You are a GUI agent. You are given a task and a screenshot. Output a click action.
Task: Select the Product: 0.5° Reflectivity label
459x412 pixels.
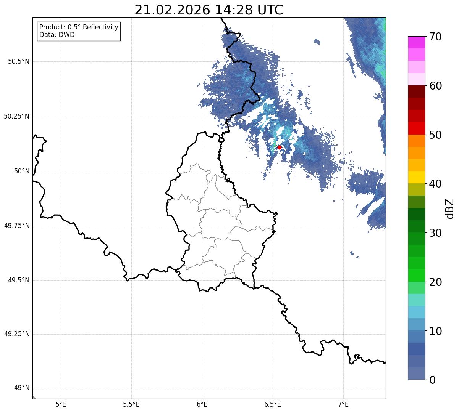pyautogui.click(x=79, y=27)
